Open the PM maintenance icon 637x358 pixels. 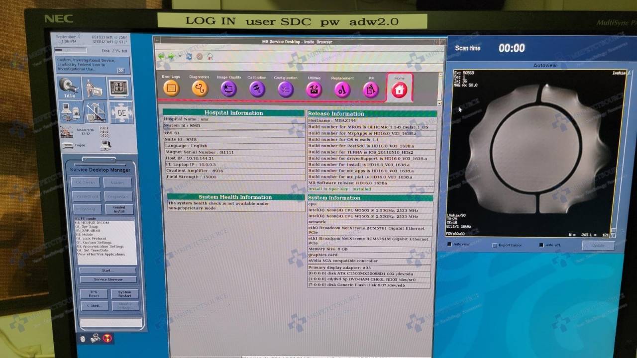pos(371,90)
